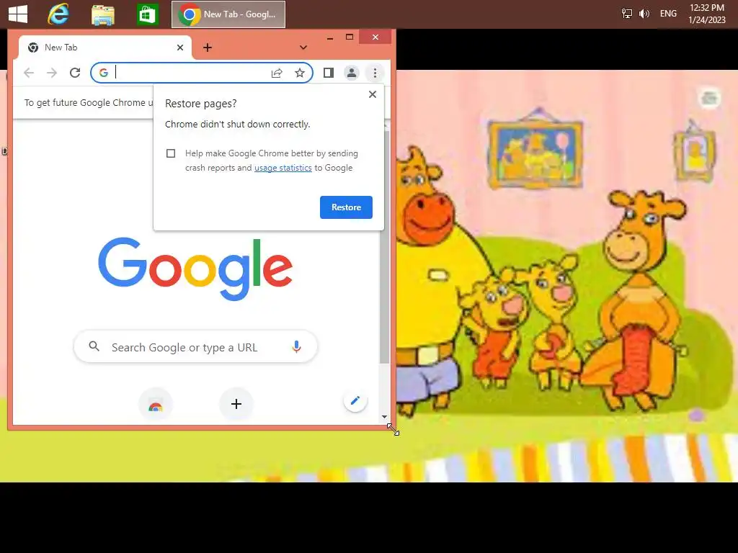Go forward with the forward arrow
Image resolution: width=738 pixels, height=553 pixels.
tap(52, 73)
